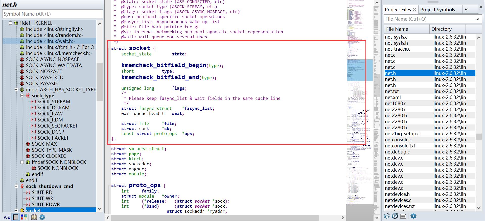Click the SOCK_NOSPACE macro icon
The image size is (485, 221).
(22, 71)
